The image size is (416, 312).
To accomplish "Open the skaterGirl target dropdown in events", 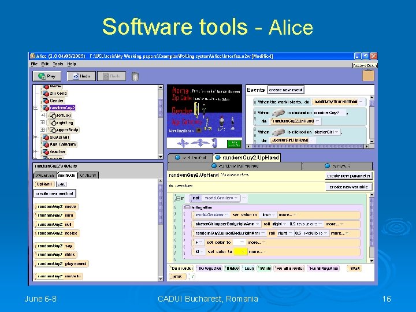I will click(x=337, y=132).
